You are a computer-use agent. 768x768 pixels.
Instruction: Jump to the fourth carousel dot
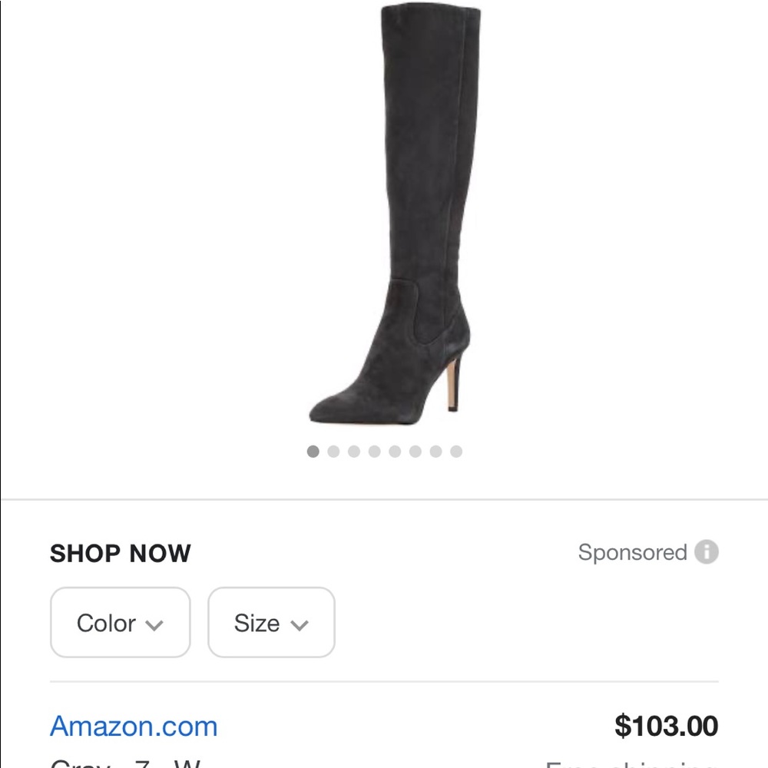[374, 452]
